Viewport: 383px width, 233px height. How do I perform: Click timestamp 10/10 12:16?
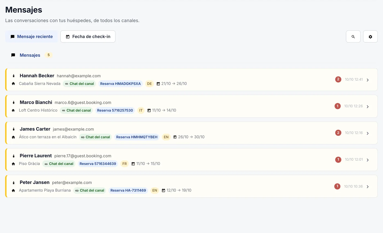click(354, 133)
